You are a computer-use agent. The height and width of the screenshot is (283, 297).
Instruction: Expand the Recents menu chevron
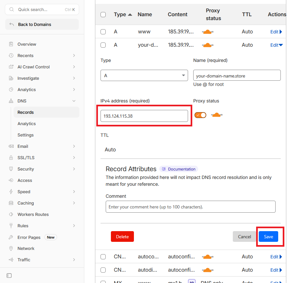pos(74,55)
